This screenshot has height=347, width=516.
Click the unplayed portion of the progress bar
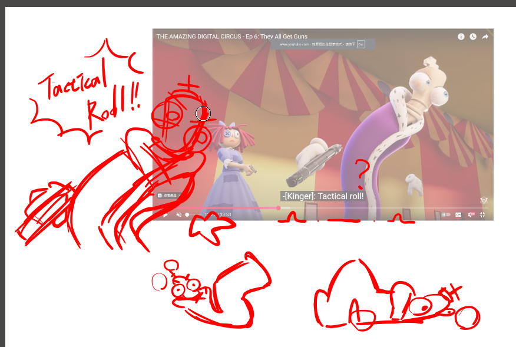(x=383, y=207)
